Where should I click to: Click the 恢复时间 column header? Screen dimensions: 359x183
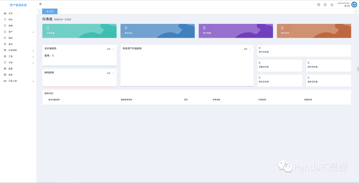point(308,100)
